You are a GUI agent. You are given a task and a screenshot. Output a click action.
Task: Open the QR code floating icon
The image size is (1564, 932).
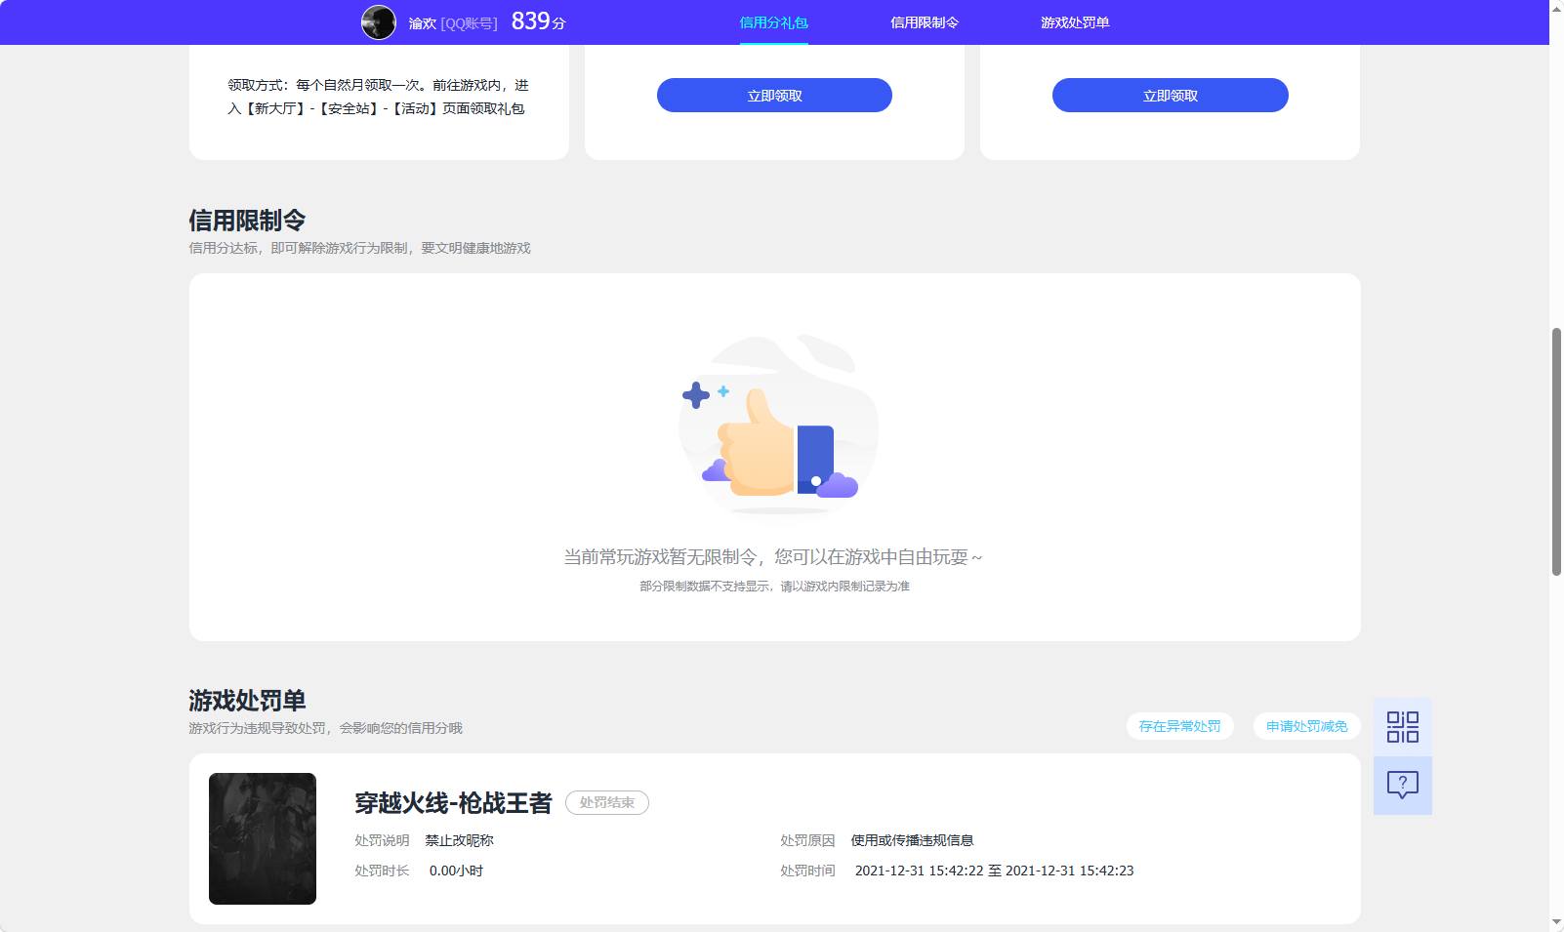coord(1403,727)
